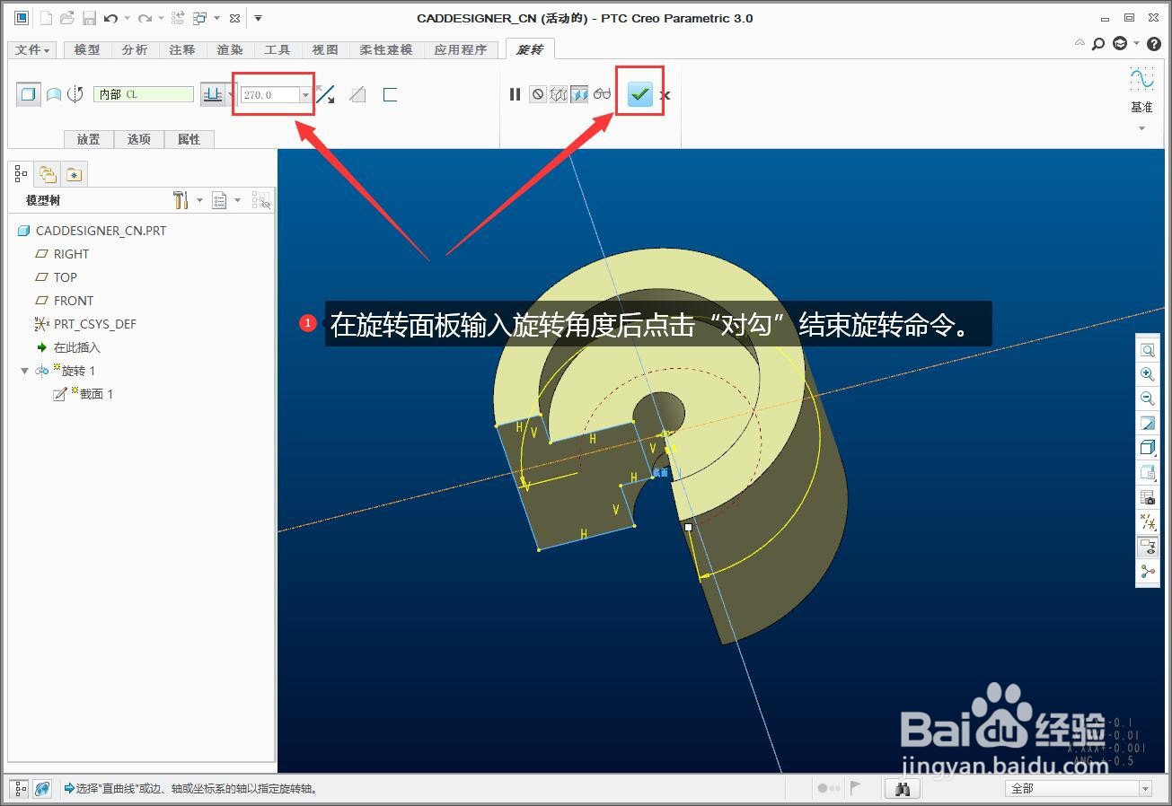1172x806 pixels.
Task: Select the no-preview mode icon
Action: (x=537, y=94)
